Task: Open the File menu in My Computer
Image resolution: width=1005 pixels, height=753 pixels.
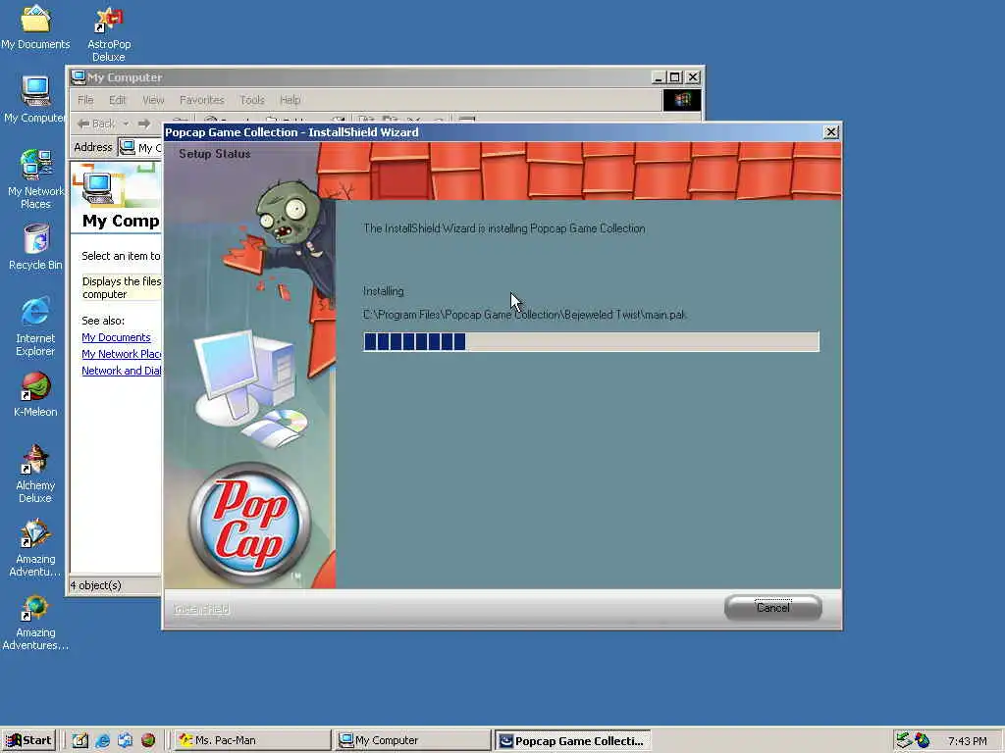Action: click(x=85, y=100)
